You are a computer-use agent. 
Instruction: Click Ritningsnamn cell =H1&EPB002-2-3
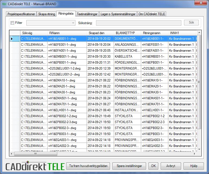click(x=154, y=122)
